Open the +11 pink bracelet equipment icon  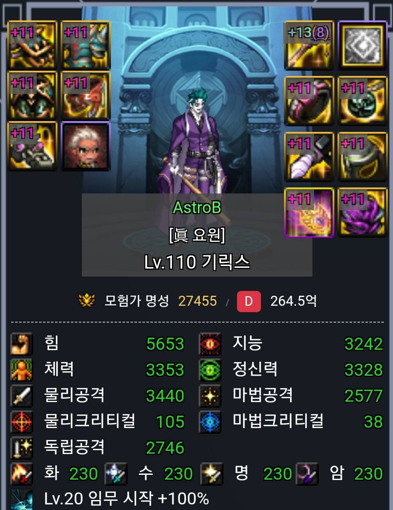pyautogui.click(x=309, y=101)
